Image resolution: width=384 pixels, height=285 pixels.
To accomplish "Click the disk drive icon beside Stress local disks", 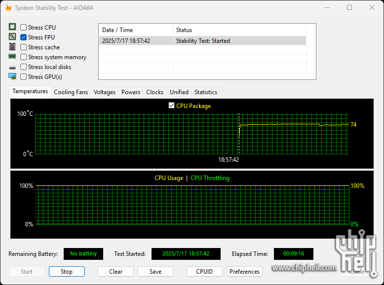I will [x=12, y=67].
